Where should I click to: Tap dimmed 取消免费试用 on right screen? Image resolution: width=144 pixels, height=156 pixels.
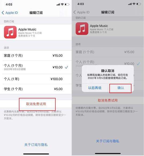click(x=108, y=100)
